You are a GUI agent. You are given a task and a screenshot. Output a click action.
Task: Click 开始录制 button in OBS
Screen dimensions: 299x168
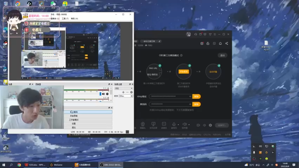(88, 116)
